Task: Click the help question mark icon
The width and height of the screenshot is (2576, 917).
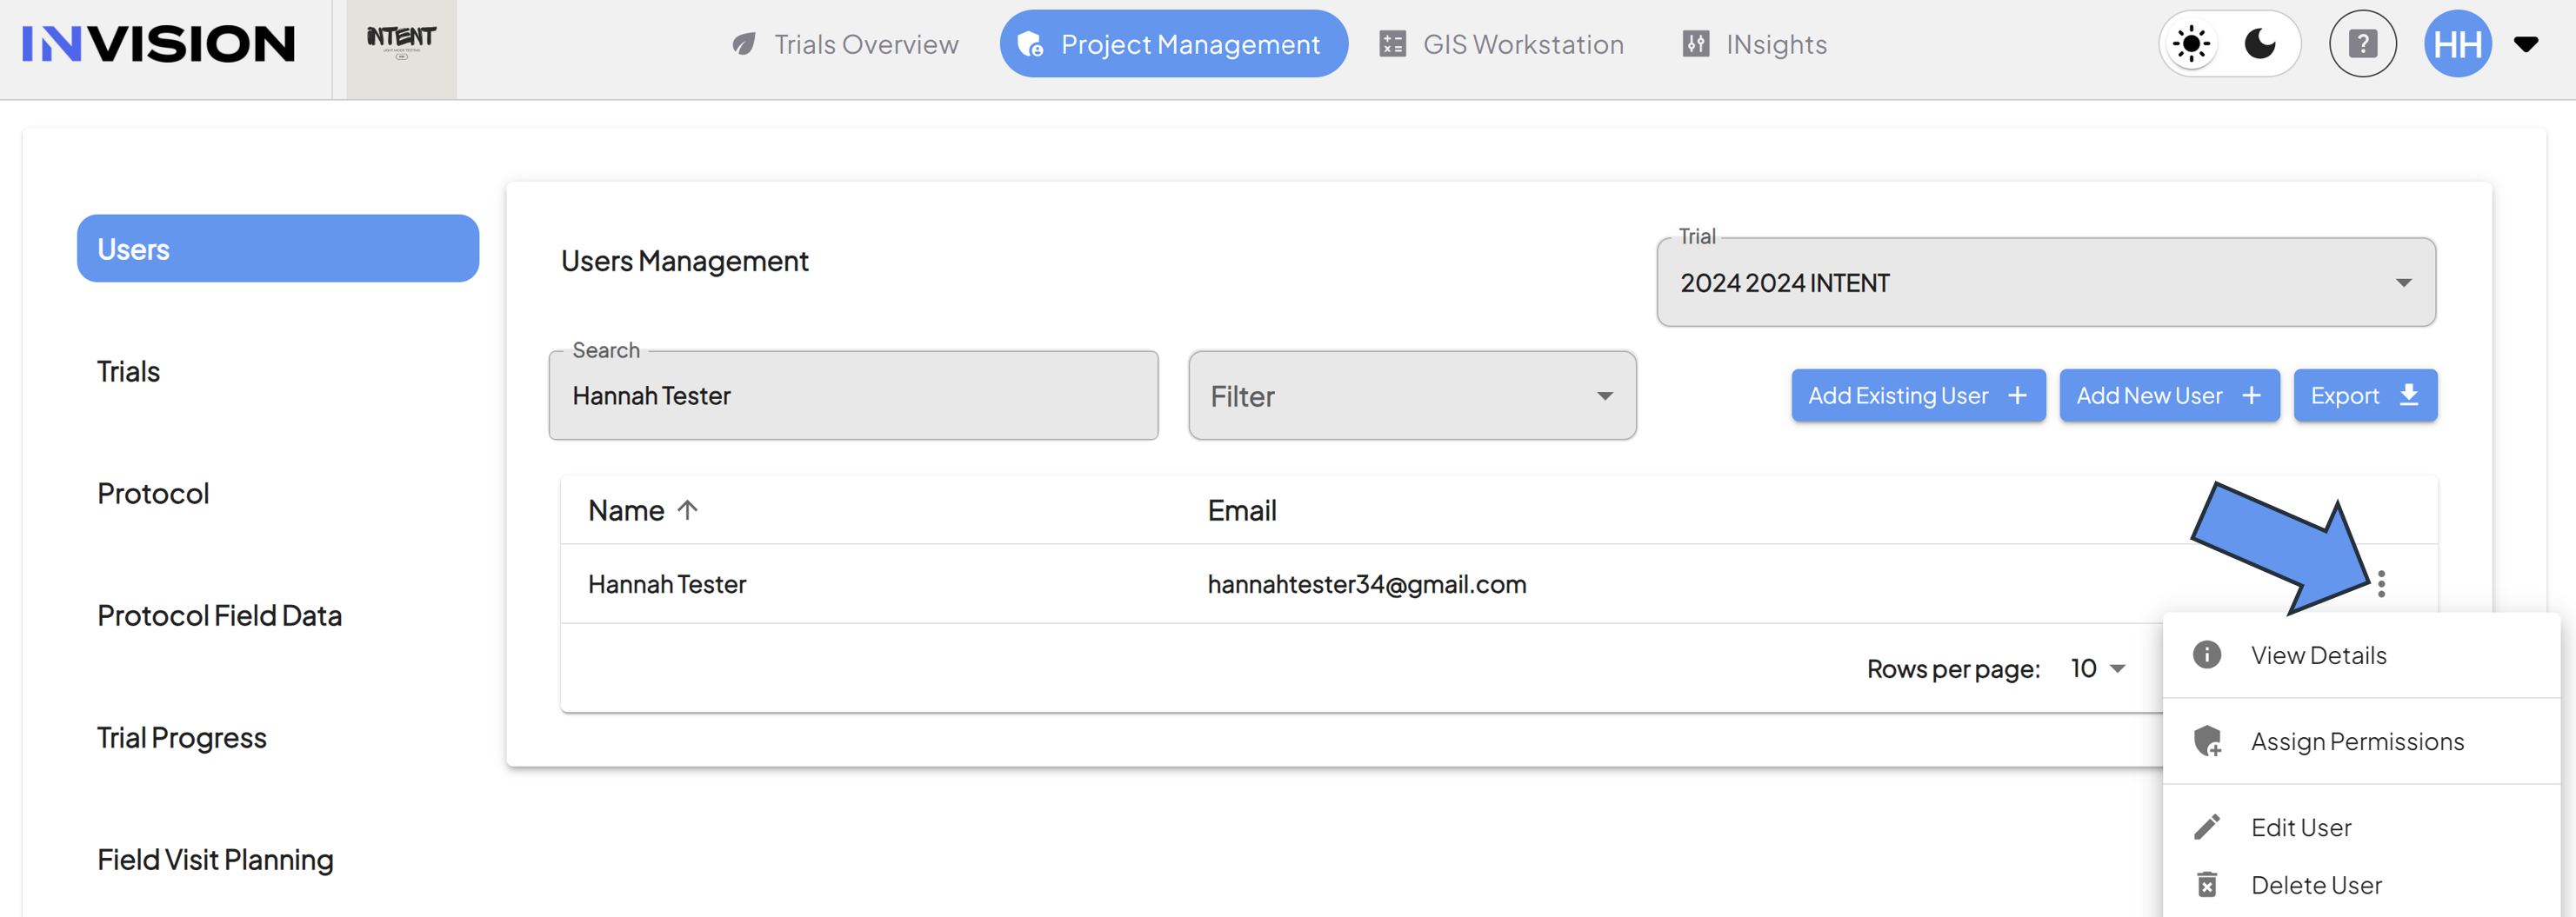Action: pos(2362,44)
